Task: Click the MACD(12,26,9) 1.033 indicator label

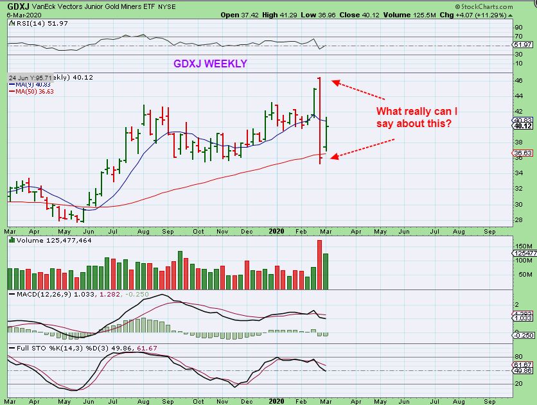Action: 55,294
